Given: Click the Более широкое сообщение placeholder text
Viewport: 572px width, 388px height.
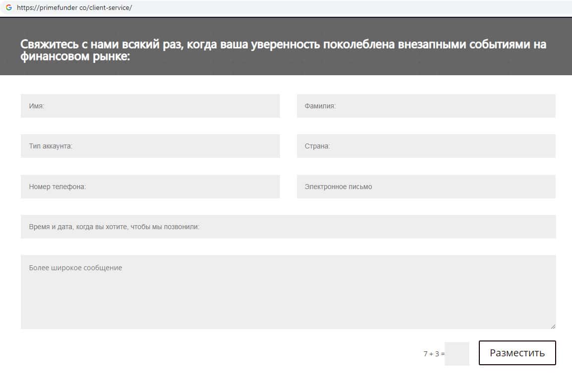Looking at the screenshot, I should tap(75, 268).
